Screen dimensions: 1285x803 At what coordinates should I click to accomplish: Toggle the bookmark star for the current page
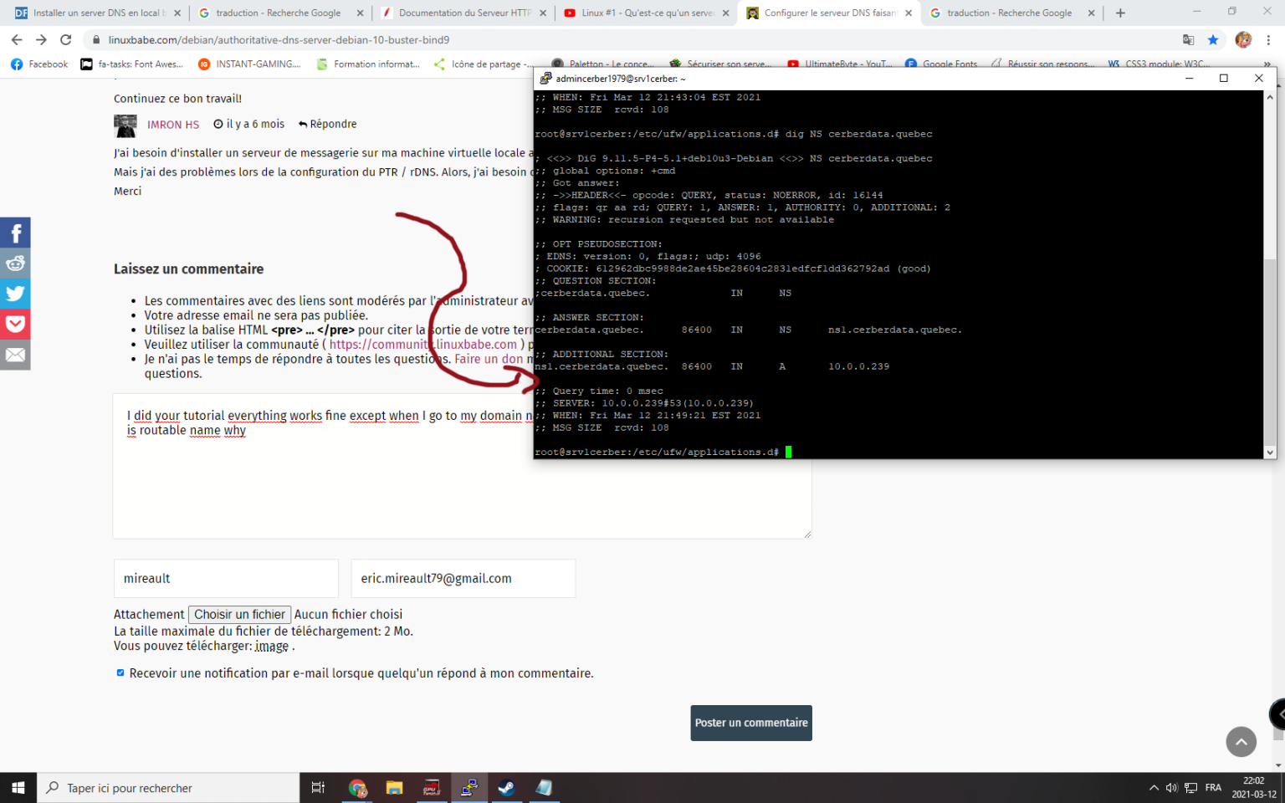[1214, 38]
